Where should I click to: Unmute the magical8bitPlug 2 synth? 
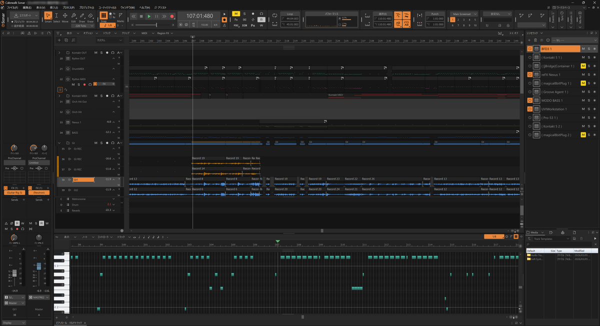[583, 135]
